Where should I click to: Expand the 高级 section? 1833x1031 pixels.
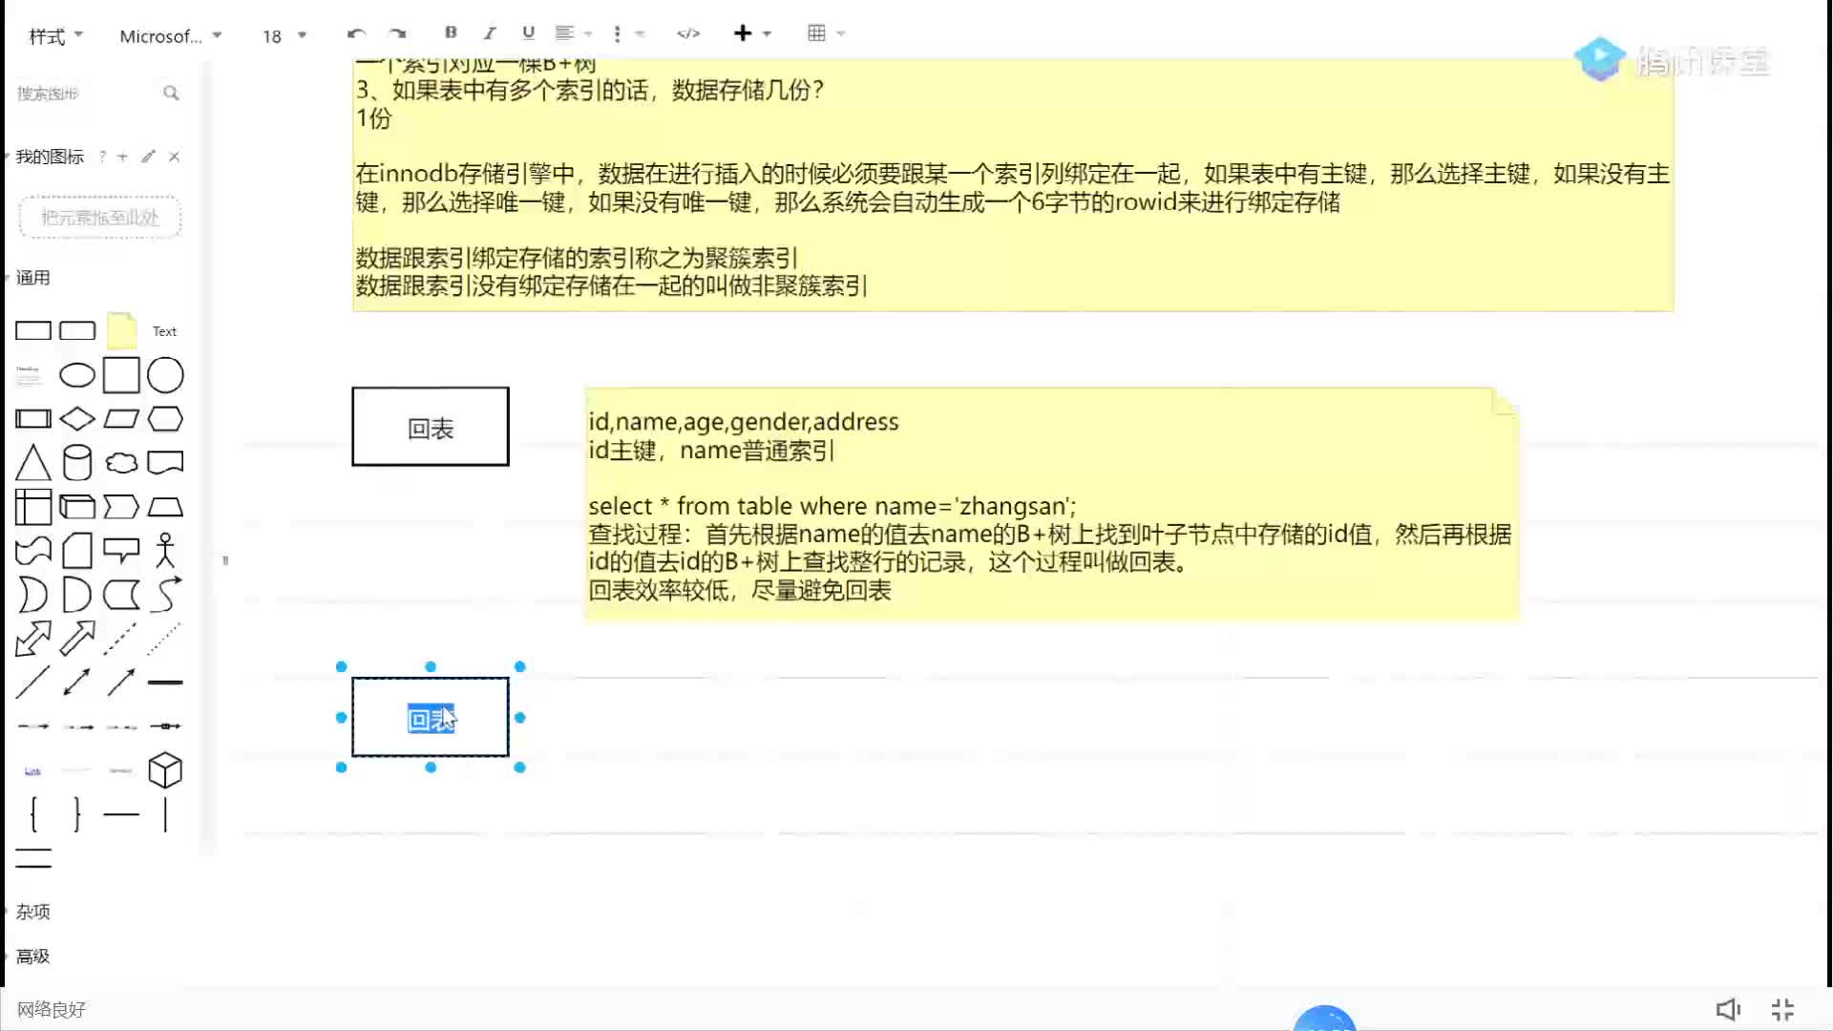click(x=31, y=956)
